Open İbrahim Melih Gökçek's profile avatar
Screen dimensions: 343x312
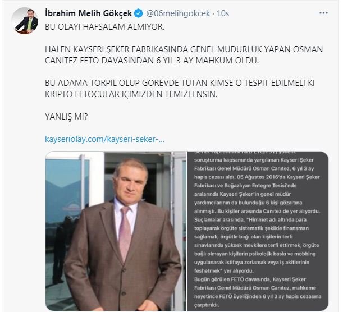click(x=25, y=21)
